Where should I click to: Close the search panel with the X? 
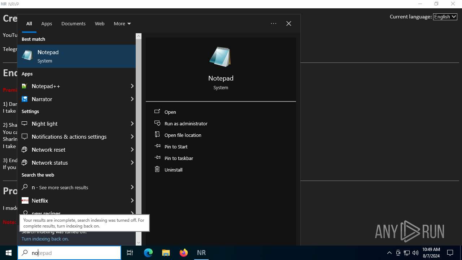289,23
